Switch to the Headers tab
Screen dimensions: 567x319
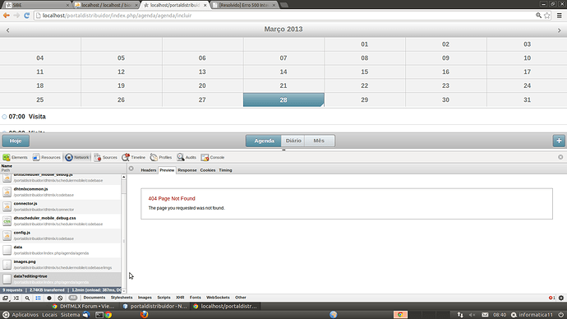[x=148, y=170]
